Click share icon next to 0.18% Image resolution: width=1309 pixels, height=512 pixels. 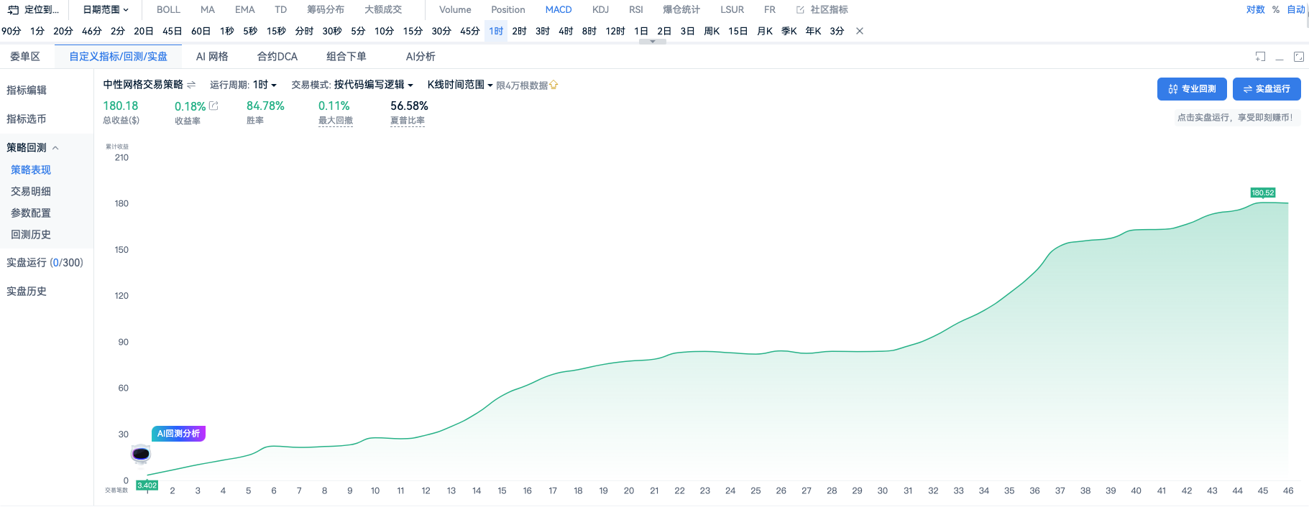click(x=213, y=106)
